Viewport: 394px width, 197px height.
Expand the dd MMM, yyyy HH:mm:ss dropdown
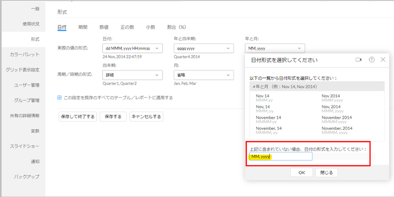coord(133,48)
